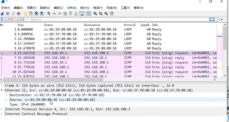The image size is (229, 122).
Task: Jump to the last packet icon
Action: point(76,13)
